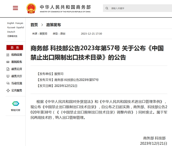Switch site language to English
172x146 pixels.
point(11,23)
